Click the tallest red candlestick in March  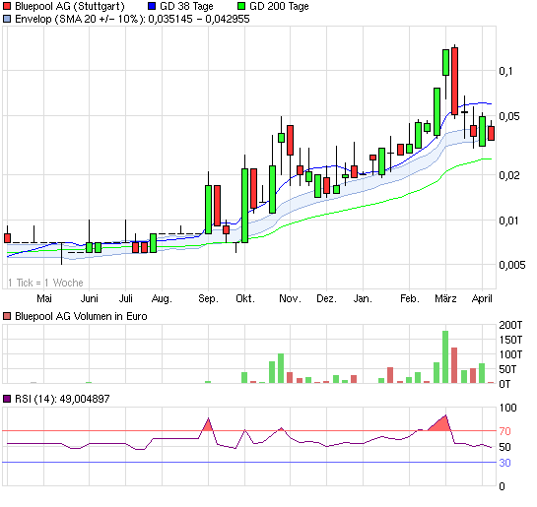455,81
